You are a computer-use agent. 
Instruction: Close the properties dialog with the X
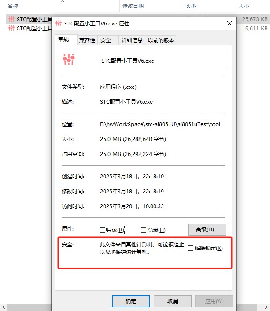(x=229, y=23)
